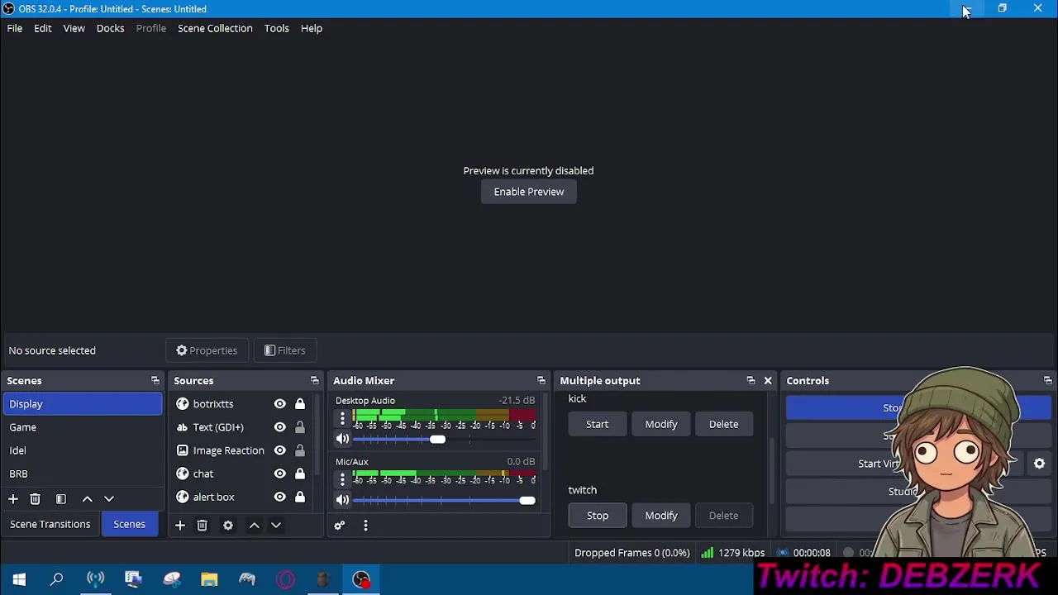
Task: Open virtual camera settings gear
Action: 1040,464
